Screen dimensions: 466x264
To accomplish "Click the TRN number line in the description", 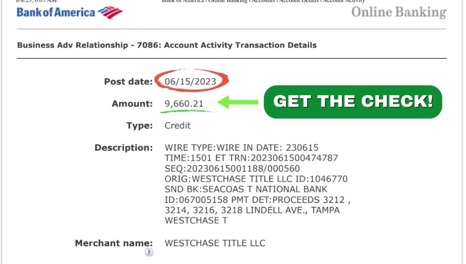I will (x=251, y=158).
